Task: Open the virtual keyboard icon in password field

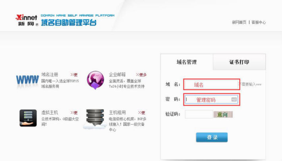Action: pyautogui.click(x=234, y=99)
